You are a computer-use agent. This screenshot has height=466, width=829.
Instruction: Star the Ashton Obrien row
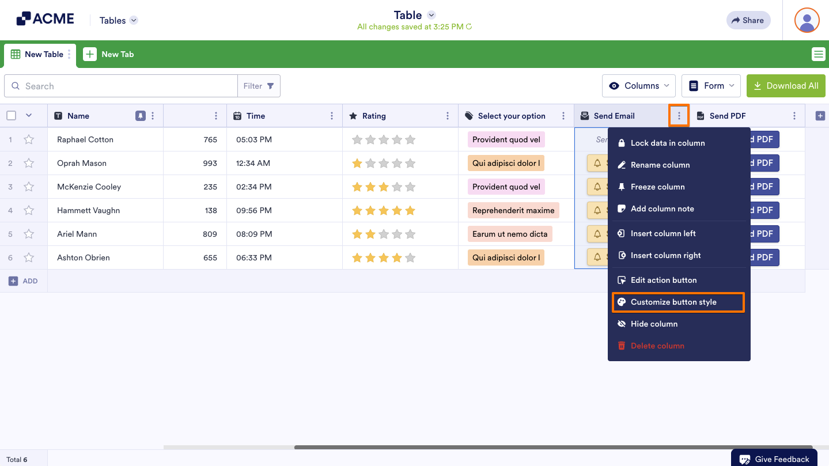pos(29,257)
